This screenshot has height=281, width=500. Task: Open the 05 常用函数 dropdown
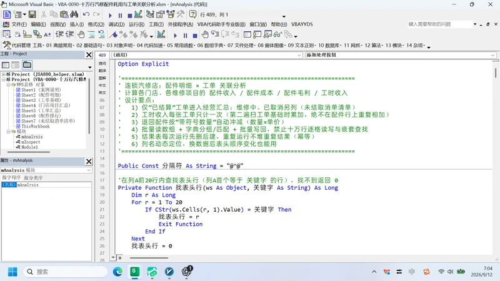(181, 46)
